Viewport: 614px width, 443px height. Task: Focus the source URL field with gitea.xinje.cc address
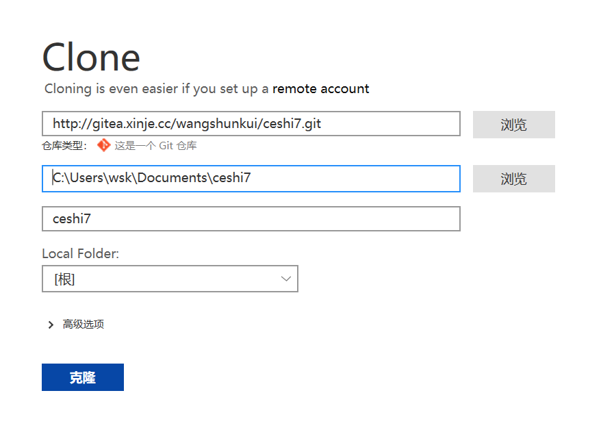(251, 124)
